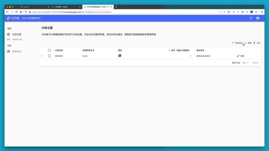Screen dimensions: 269x151
Task: Click the cloud logo in the blue header
Action: point(8,18)
